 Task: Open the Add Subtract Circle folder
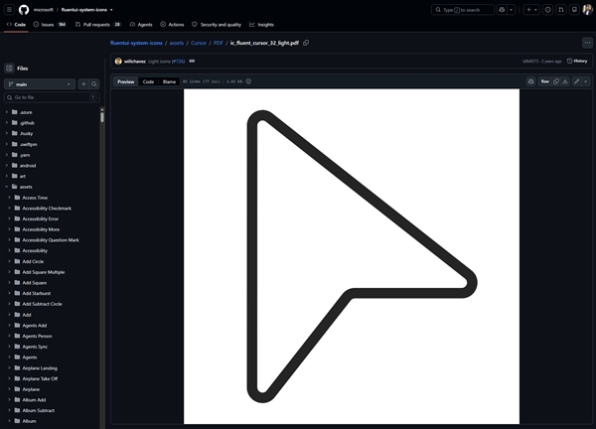tap(42, 304)
